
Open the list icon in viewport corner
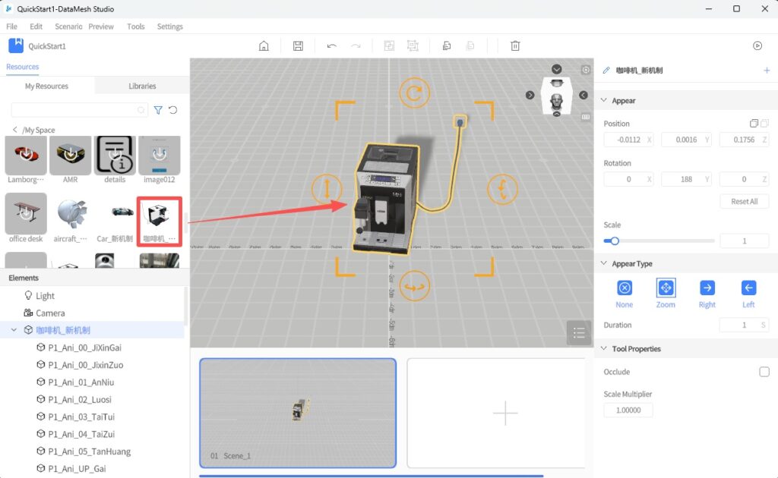[579, 333]
